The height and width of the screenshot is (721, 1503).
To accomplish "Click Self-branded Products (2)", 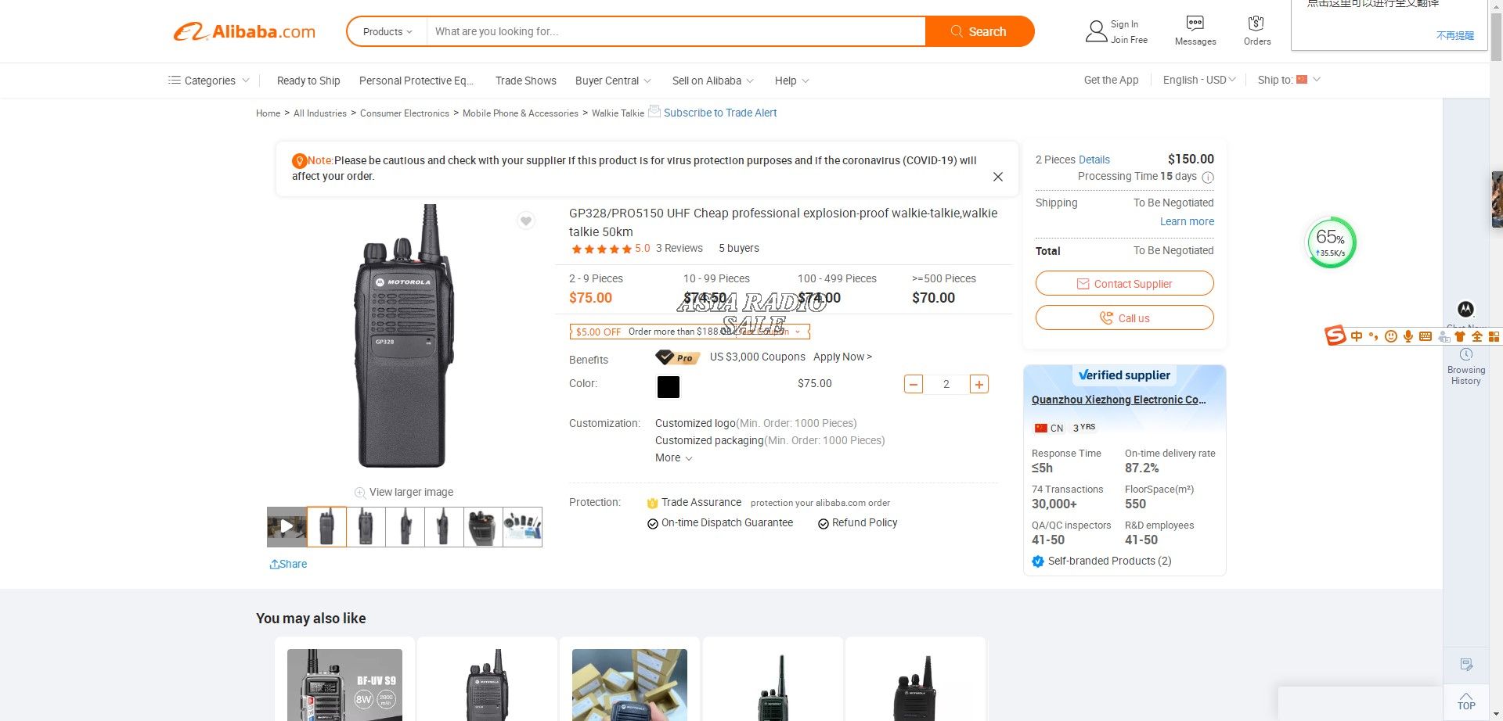I will [x=1109, y=561].
